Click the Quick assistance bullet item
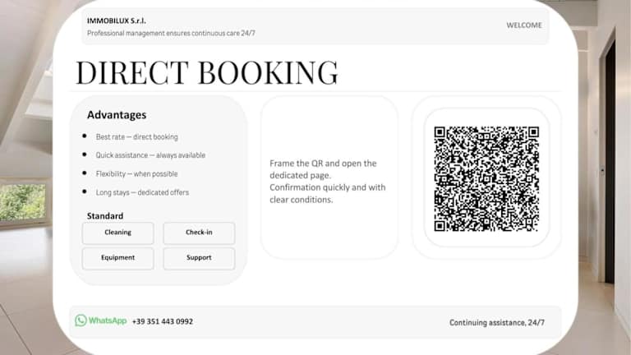This screenshot has height=355, width=631. point(150,155)
